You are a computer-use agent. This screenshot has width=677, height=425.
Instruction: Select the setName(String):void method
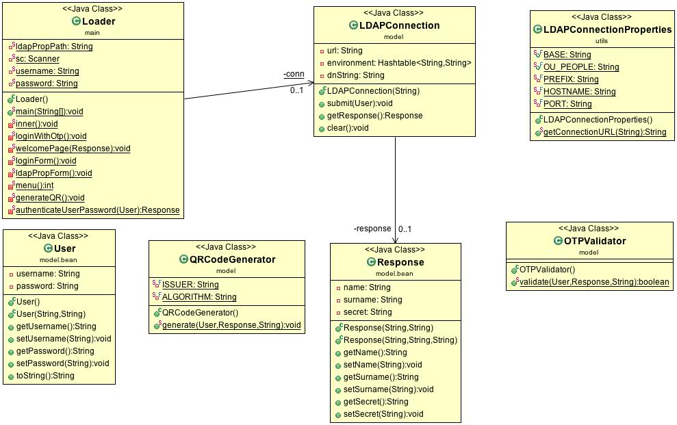coord(383,365)
